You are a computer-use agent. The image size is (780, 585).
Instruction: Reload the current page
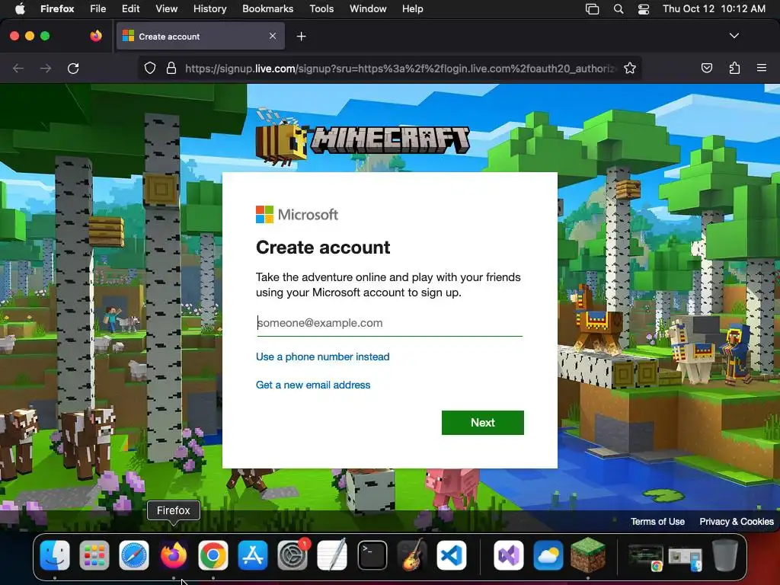click(73, 68)
